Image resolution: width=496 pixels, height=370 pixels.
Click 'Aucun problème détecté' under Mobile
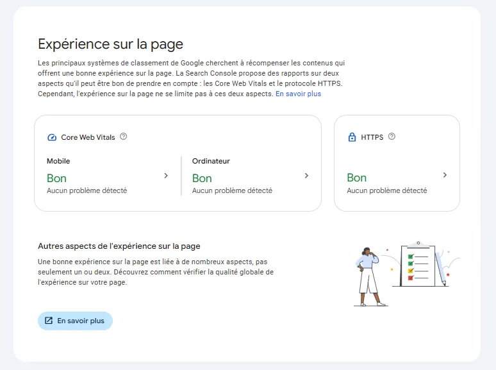[87, 190]
